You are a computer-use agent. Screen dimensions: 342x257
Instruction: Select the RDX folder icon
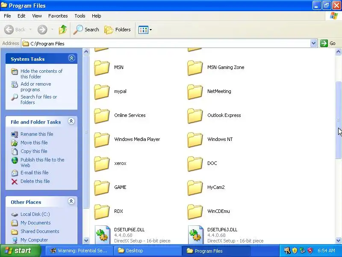102,212
